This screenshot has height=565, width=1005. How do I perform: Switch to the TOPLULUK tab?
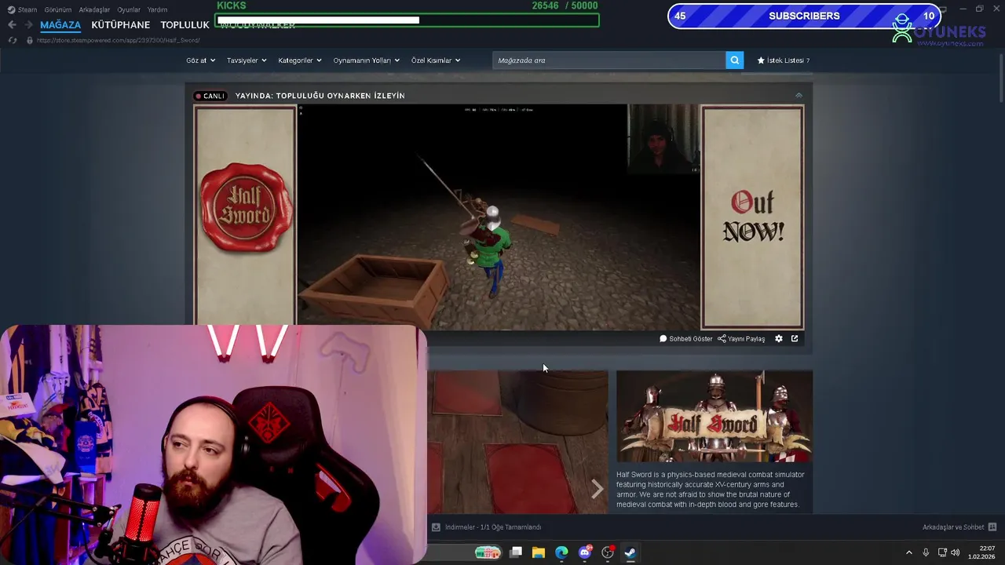[x=185, y=25]
